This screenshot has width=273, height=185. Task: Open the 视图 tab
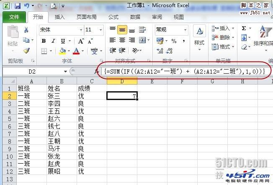tap(179, 17)
